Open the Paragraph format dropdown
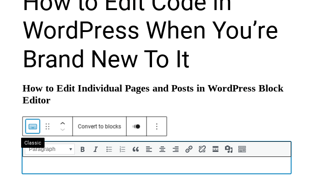This screenshot has height=183, width=310. click(50, 149)
